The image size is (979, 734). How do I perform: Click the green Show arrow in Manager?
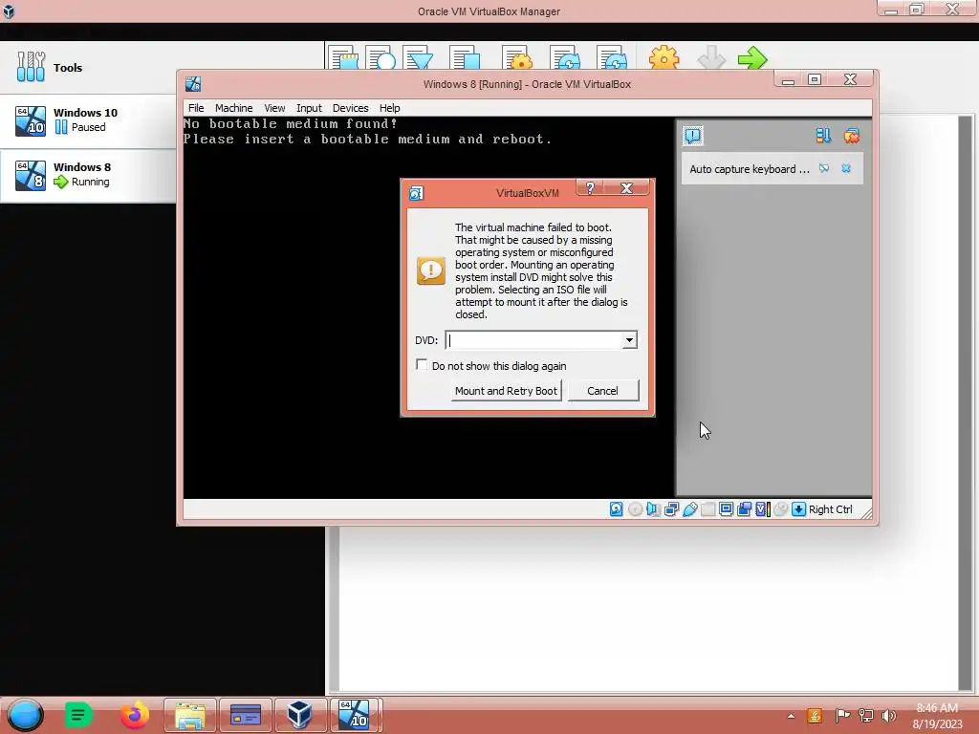tap(752, 58)
